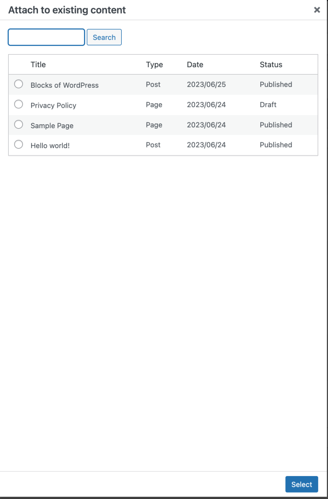Click the Title column header

38,64
